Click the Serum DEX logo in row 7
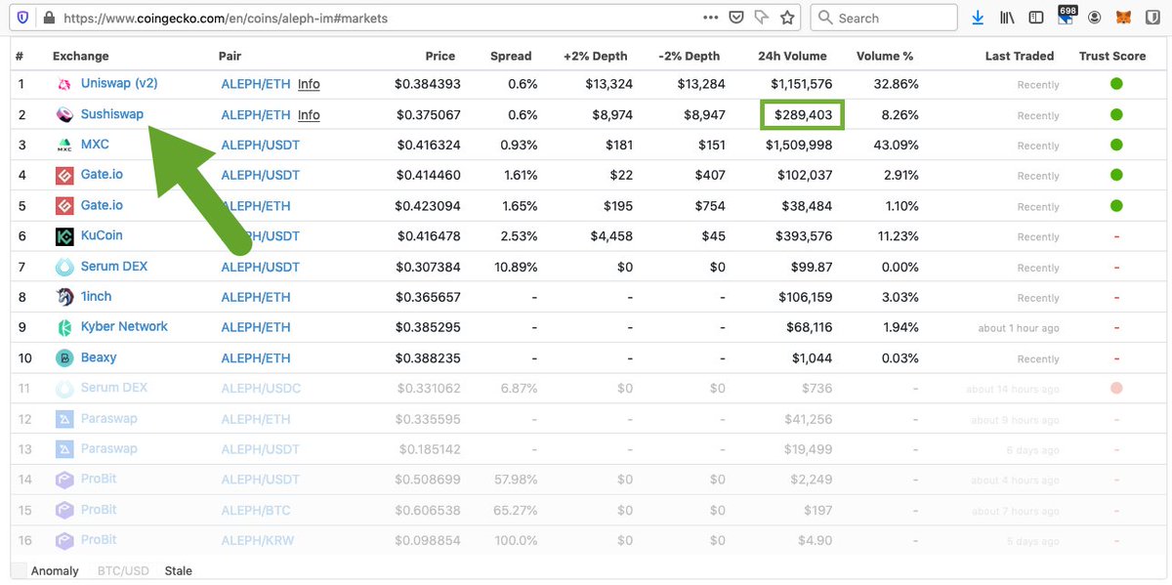This screenshot has height=585, width=1172. click(x=64, y=267)
